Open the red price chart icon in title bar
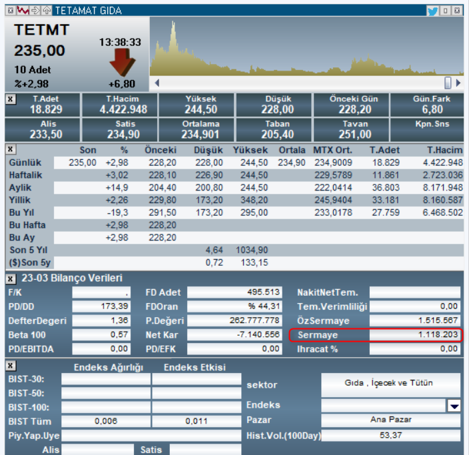The height and width of the screenshot is (455, 469). coord(23,11)
